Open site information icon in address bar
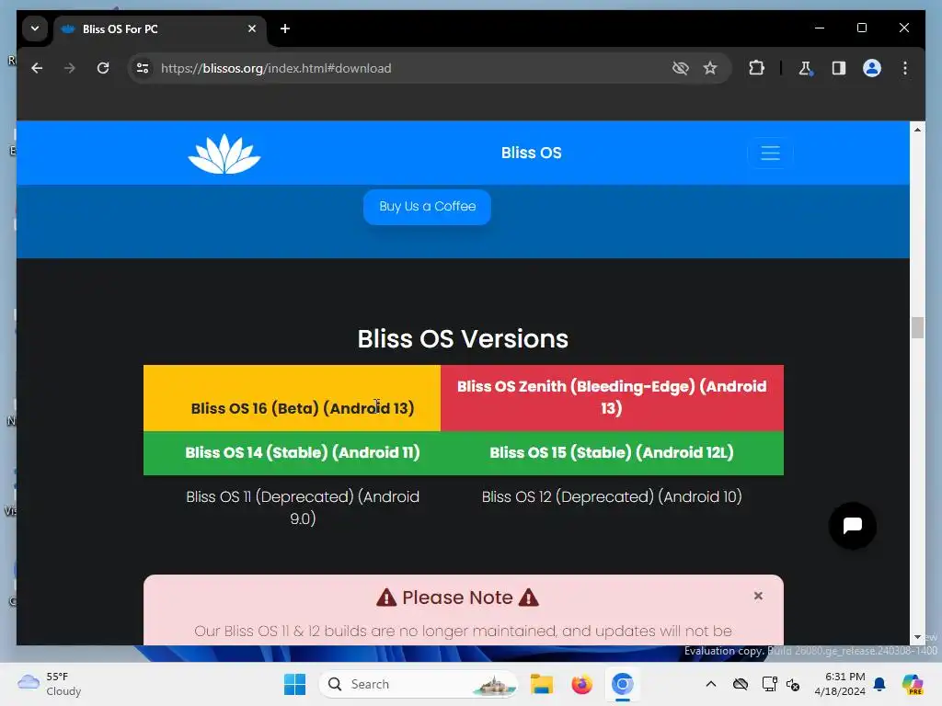Viewport: 942px width, 706px height. pyautogui.click(x=143, y=68)
